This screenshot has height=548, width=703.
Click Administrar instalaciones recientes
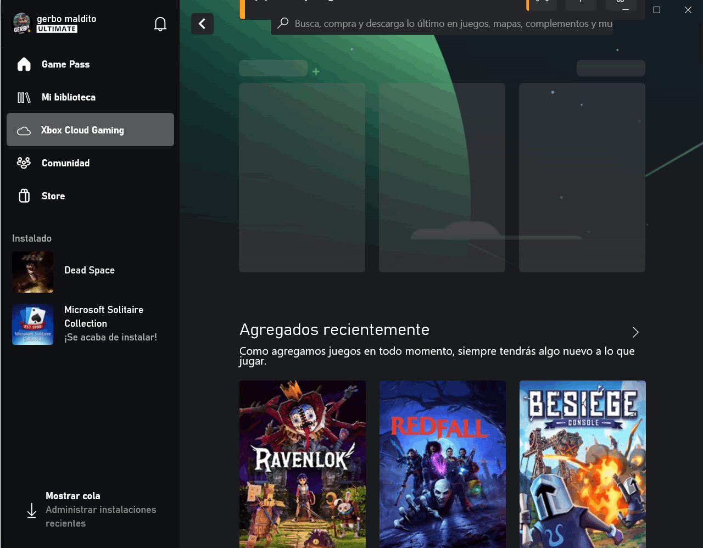coord(101,517)
